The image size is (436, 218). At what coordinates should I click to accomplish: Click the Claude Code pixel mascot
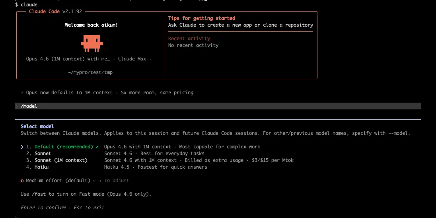click(92, 43)
